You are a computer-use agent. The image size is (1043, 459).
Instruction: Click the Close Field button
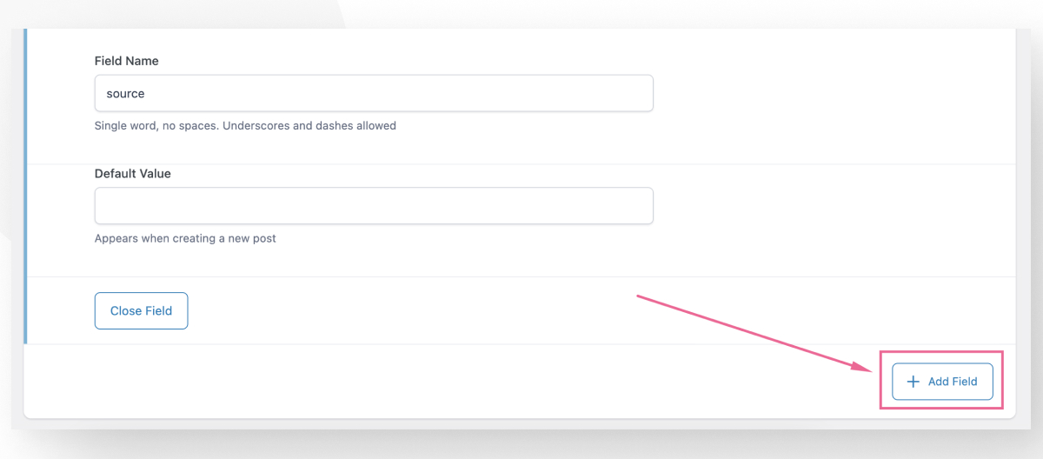[141, 310]
